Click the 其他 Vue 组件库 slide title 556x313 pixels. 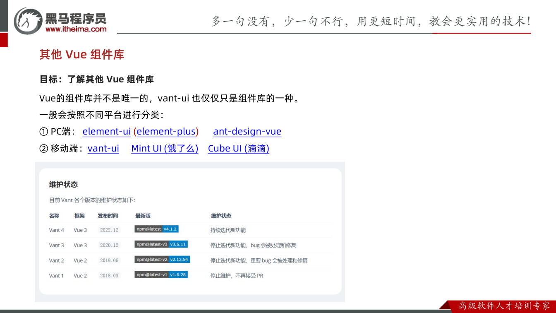[x=82, y=55]
